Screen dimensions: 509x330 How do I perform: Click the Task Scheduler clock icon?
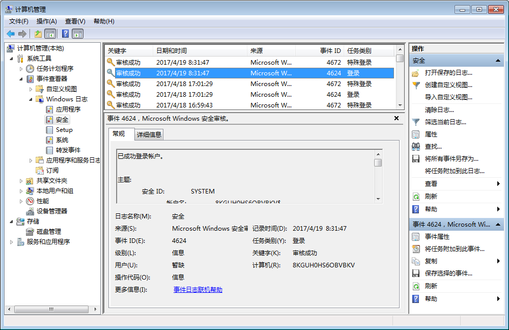(30, 69)
